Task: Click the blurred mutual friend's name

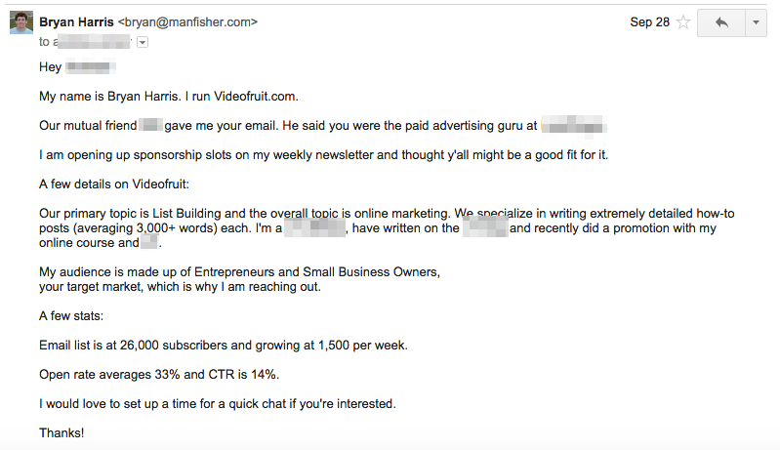Action: click(x=150, y=125)
